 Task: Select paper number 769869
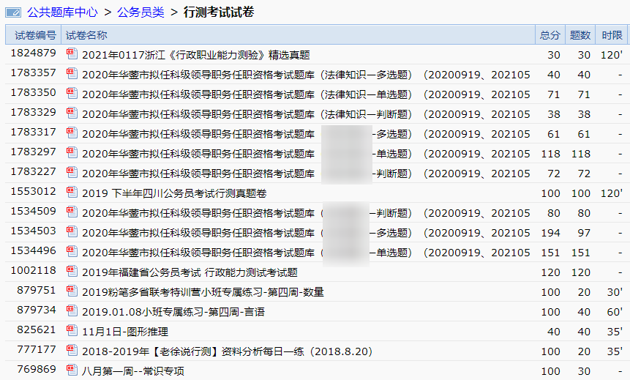tap(36, 368)
